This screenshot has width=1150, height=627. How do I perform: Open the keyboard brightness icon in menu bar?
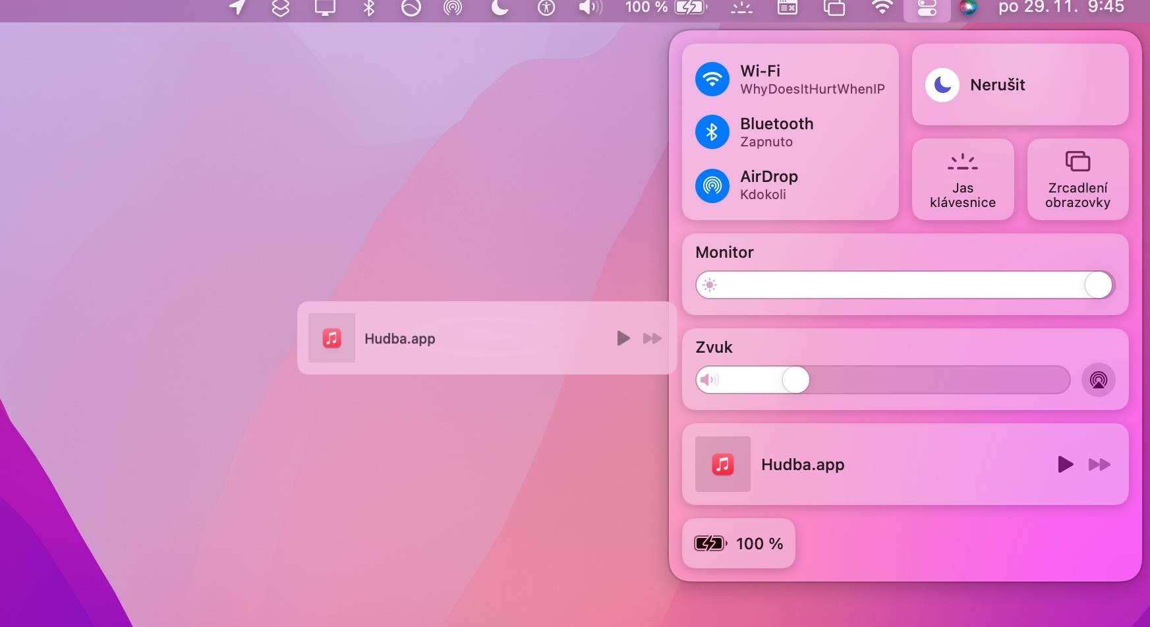(741, 7)
